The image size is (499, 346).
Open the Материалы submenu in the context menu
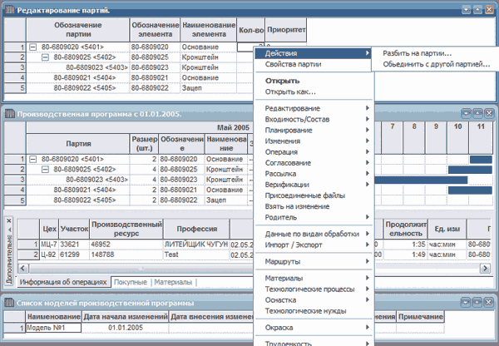[314, 278]
